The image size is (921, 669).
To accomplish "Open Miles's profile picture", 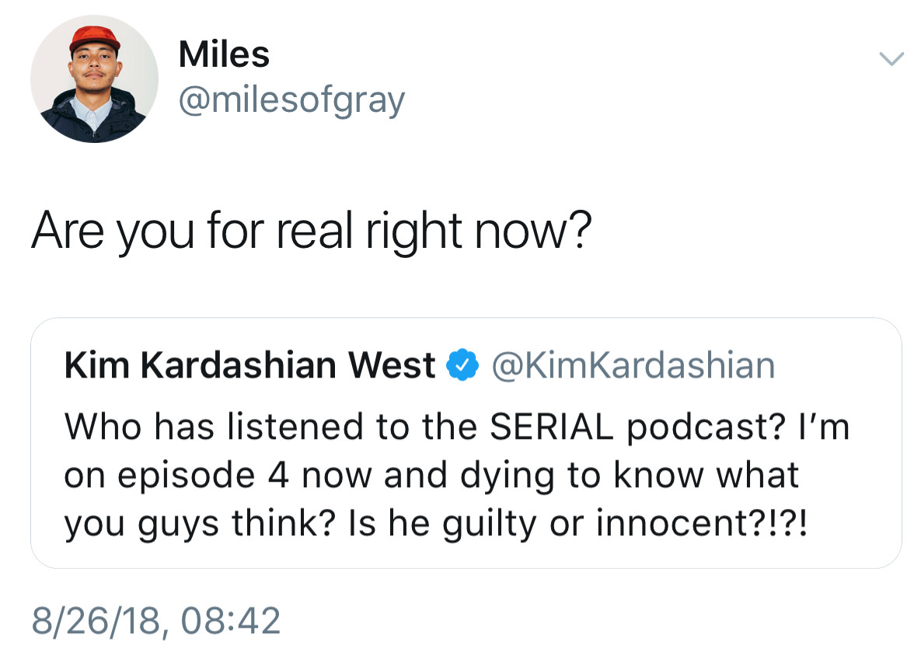I will (x=95, y=79).
